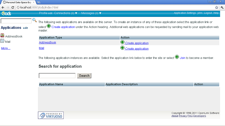Click the Mail icon in sidebar

coord(3,41)
